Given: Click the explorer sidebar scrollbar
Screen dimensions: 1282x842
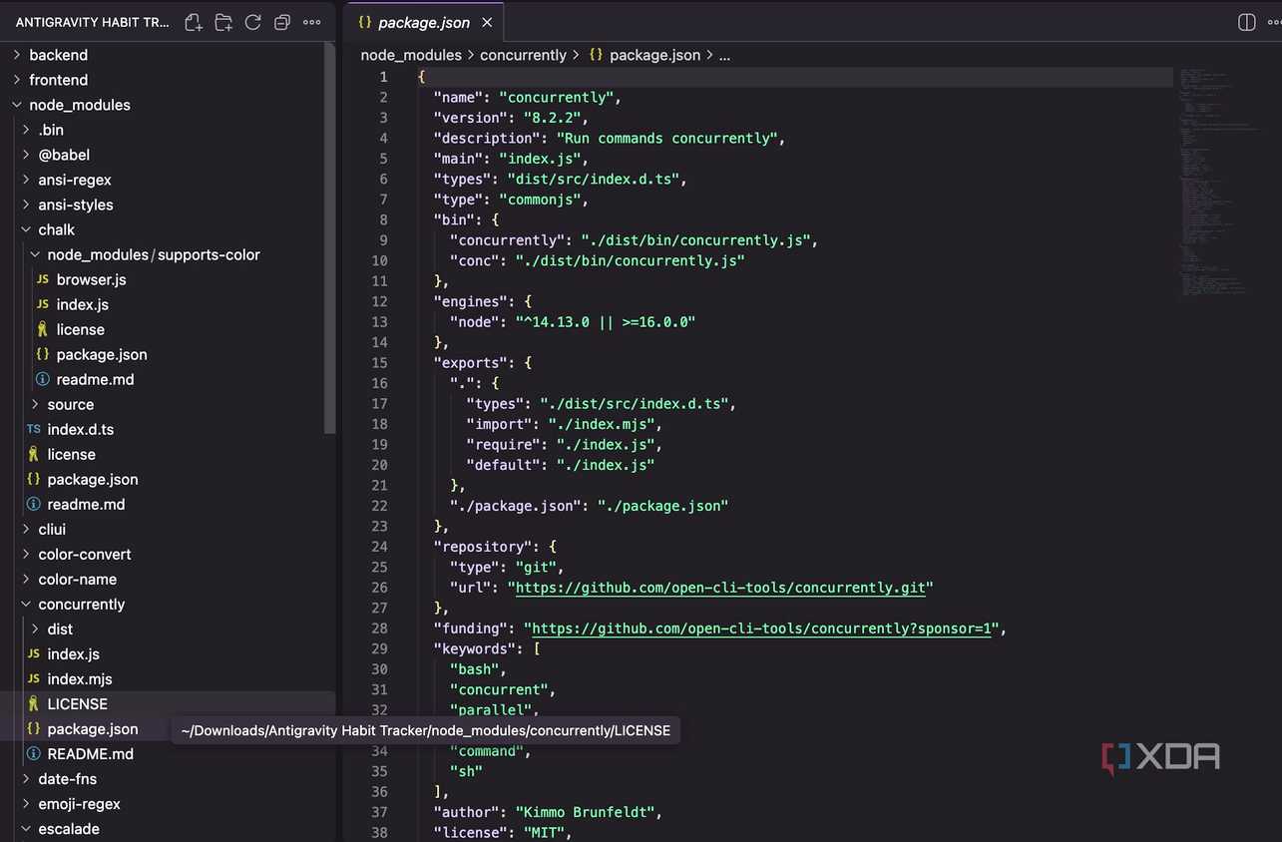Looking at the screenshot, I should (x=330, y=239).
